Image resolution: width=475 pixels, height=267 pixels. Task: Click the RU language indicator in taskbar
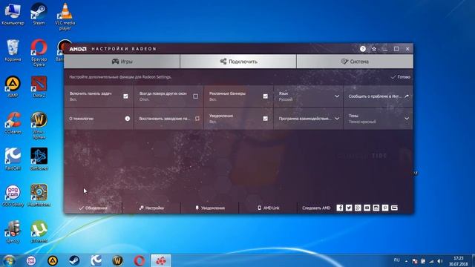point(397,260)
